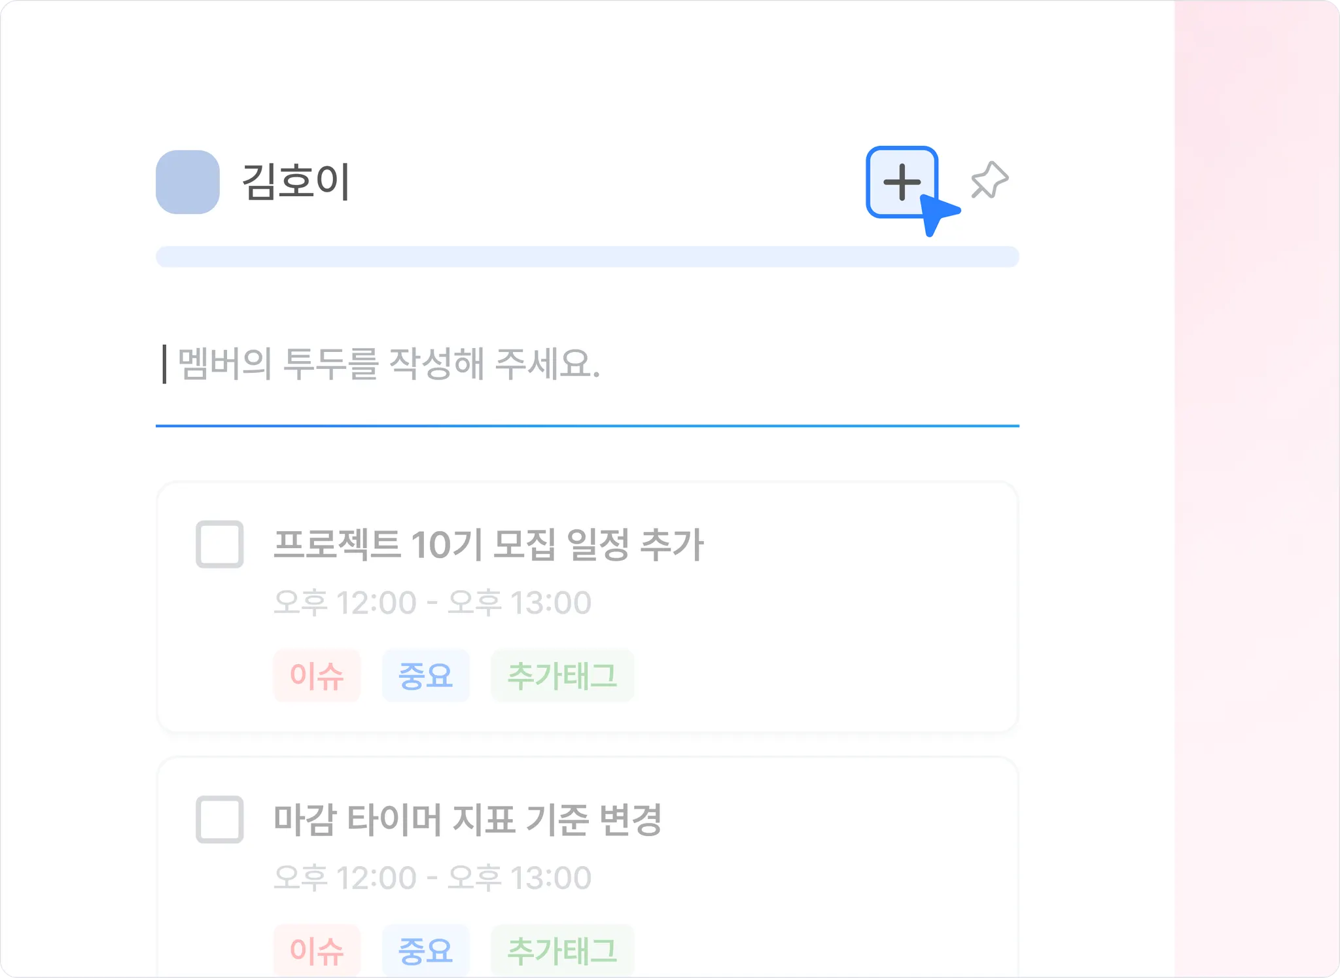
Task: Select the 추가태그 tag on second todo
Action: tap(562, 951)
